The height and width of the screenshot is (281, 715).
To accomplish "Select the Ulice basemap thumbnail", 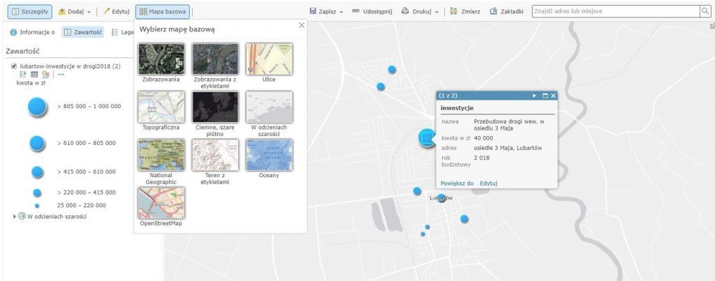I will pos(269,59).
